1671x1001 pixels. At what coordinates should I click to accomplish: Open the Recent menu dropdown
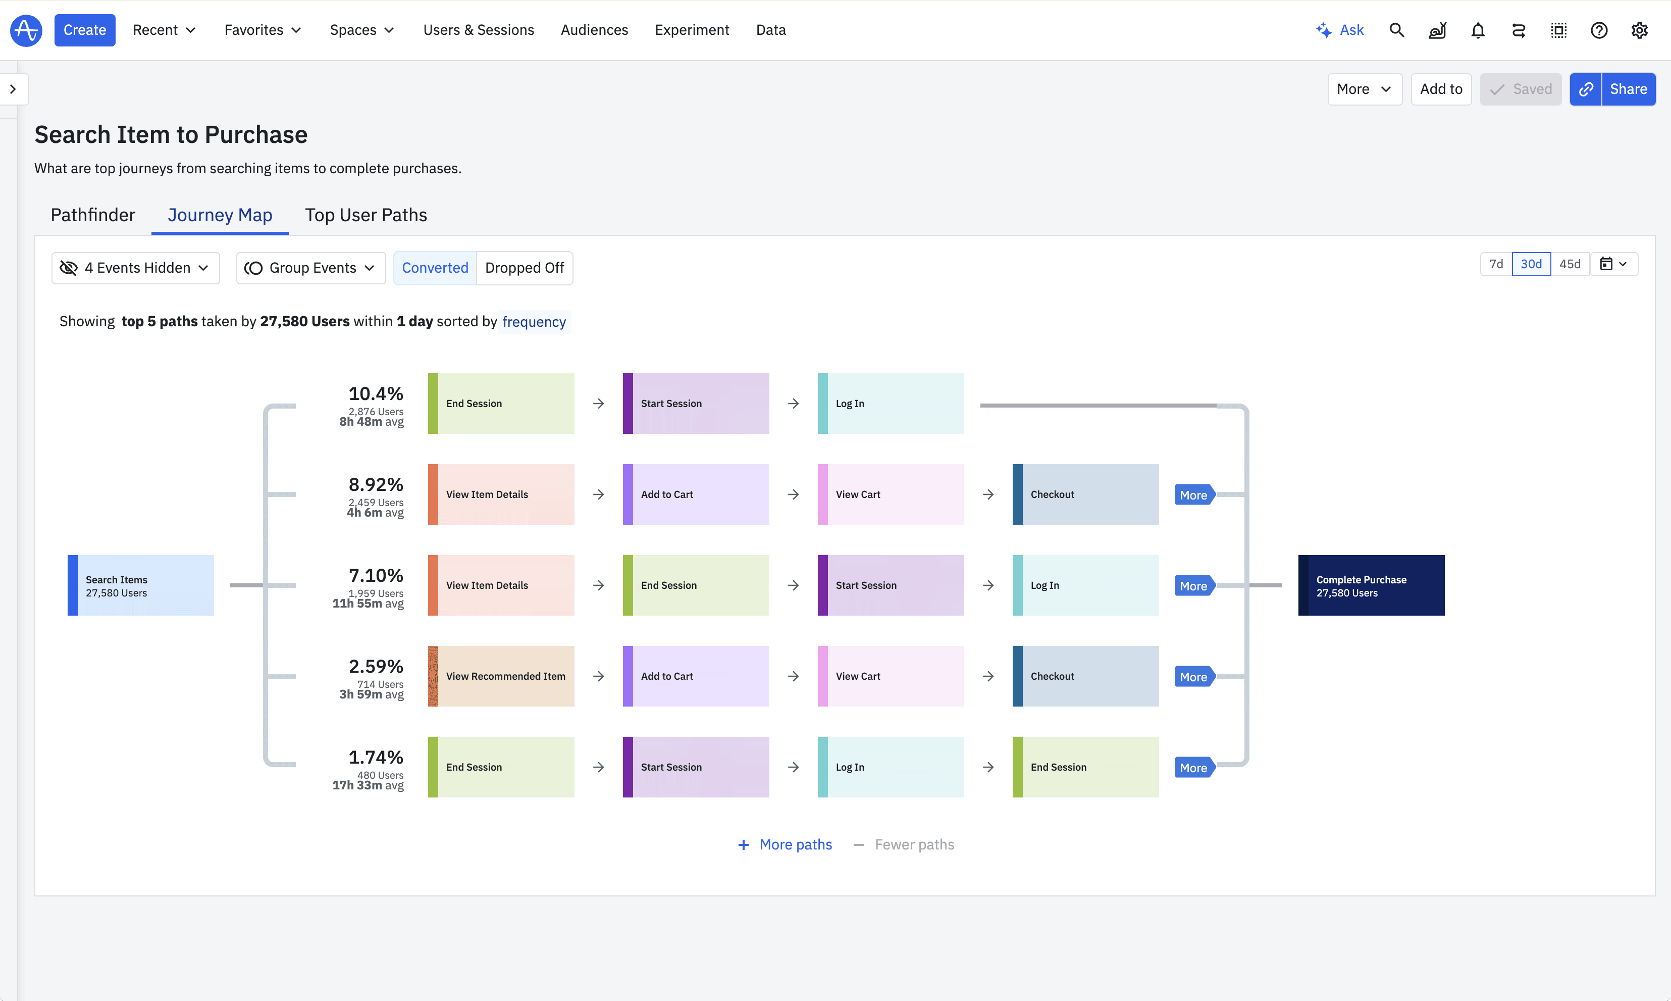(164, 30)
